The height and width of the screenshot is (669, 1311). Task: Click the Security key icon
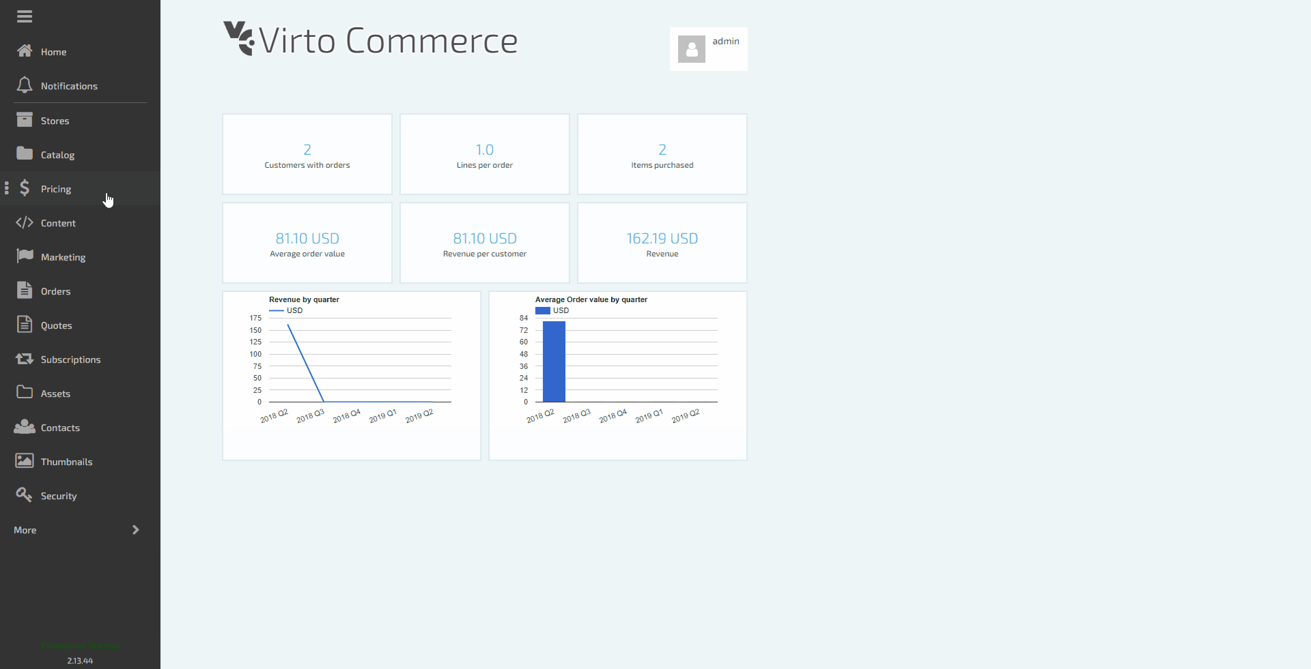click(x=25, y=495)
